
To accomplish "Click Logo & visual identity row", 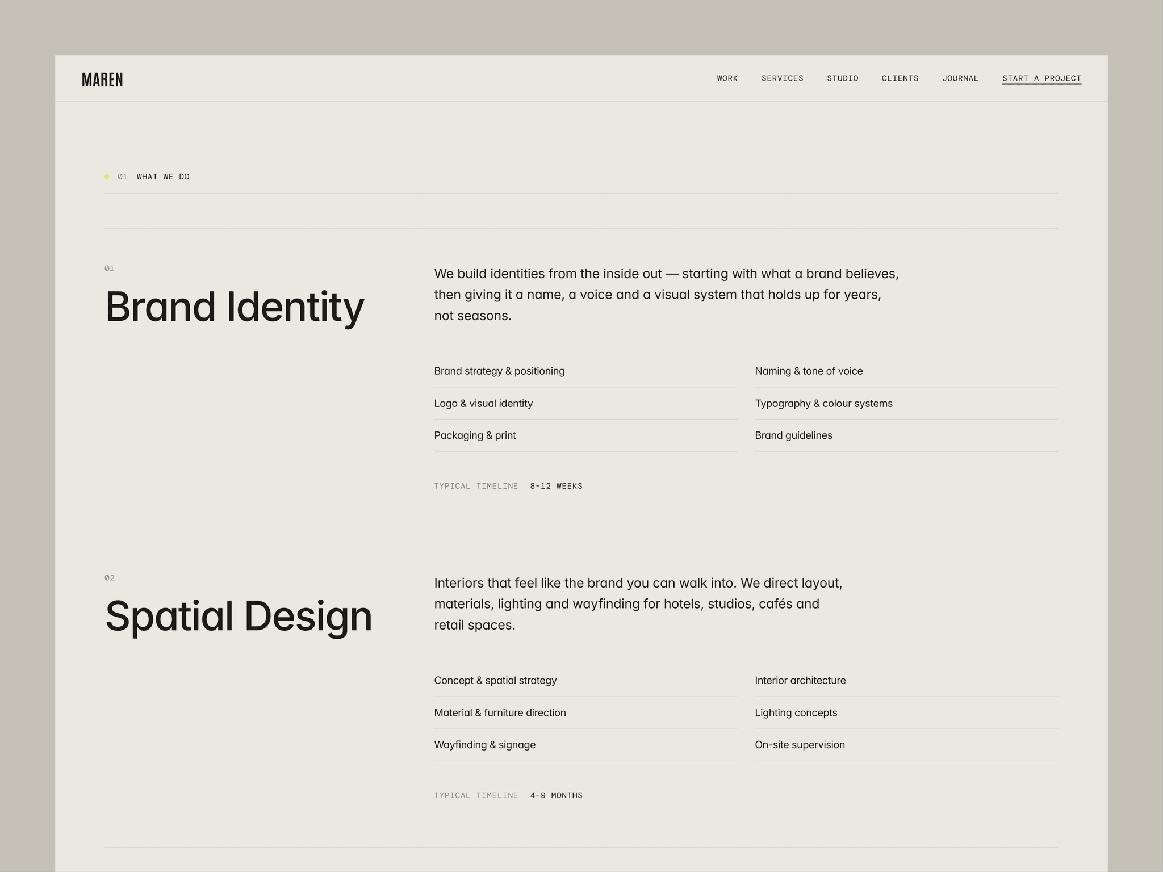I will tap(585, 404).
